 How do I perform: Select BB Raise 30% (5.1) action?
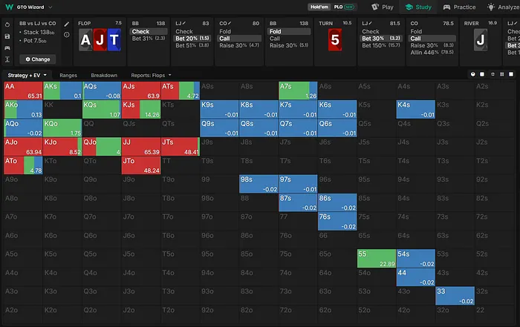289,45
